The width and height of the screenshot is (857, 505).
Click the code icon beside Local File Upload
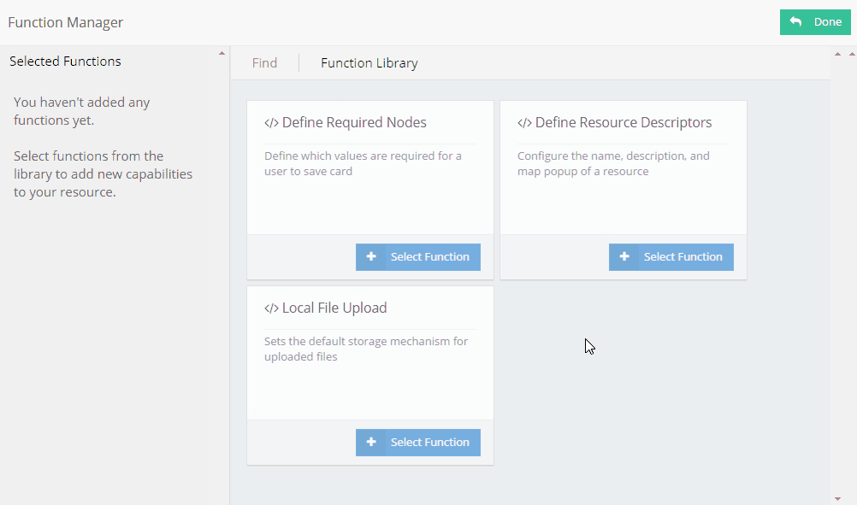point(271,308)
